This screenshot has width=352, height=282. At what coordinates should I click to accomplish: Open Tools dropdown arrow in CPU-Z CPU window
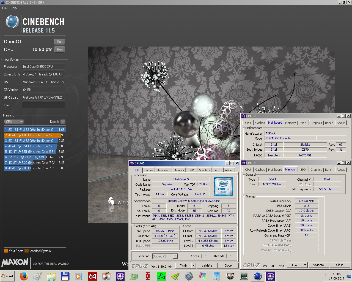click(x=193, y=265)
